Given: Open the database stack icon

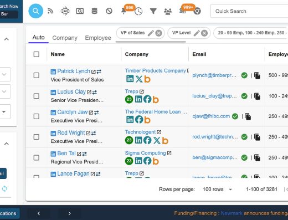Looking at the screenshot, I should pyautogui.click(x=94, y=11).
